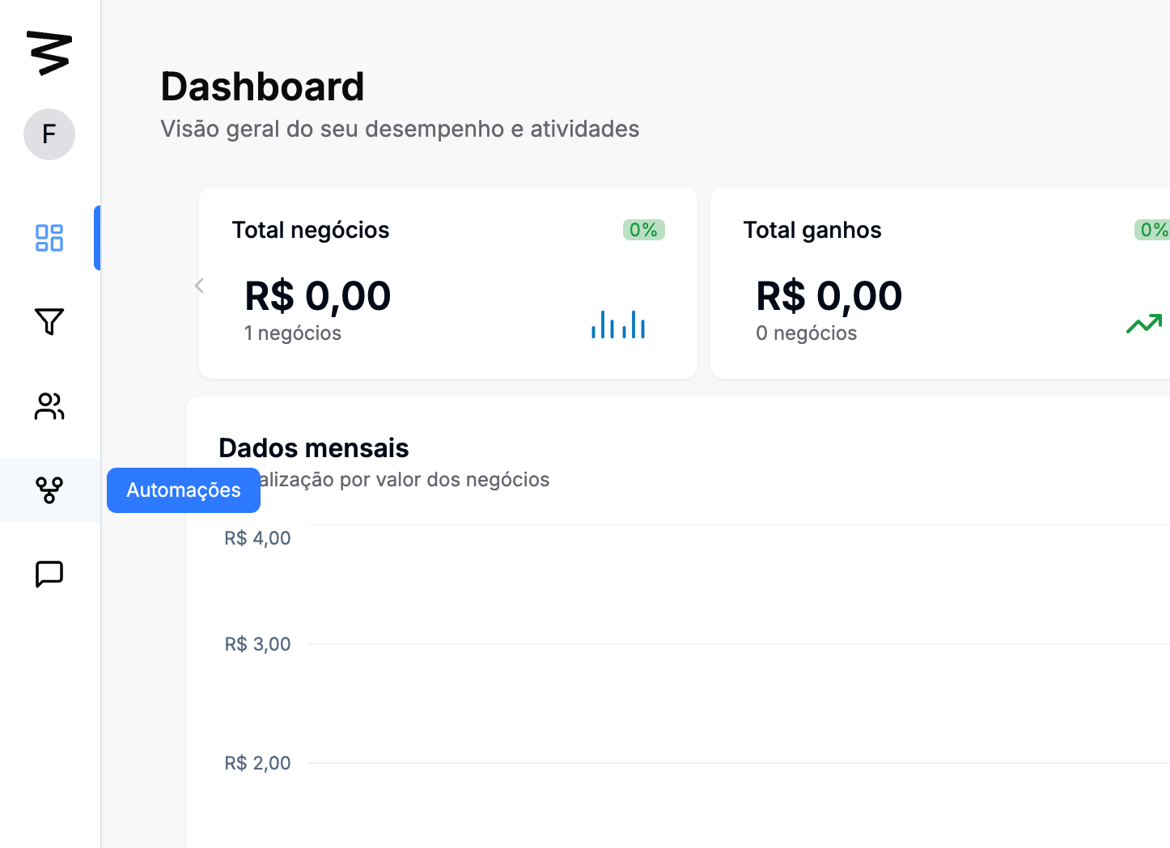Screen dimensions: 1170x848
Task: Click the app logo in sidebar
Action: point(49,53)
